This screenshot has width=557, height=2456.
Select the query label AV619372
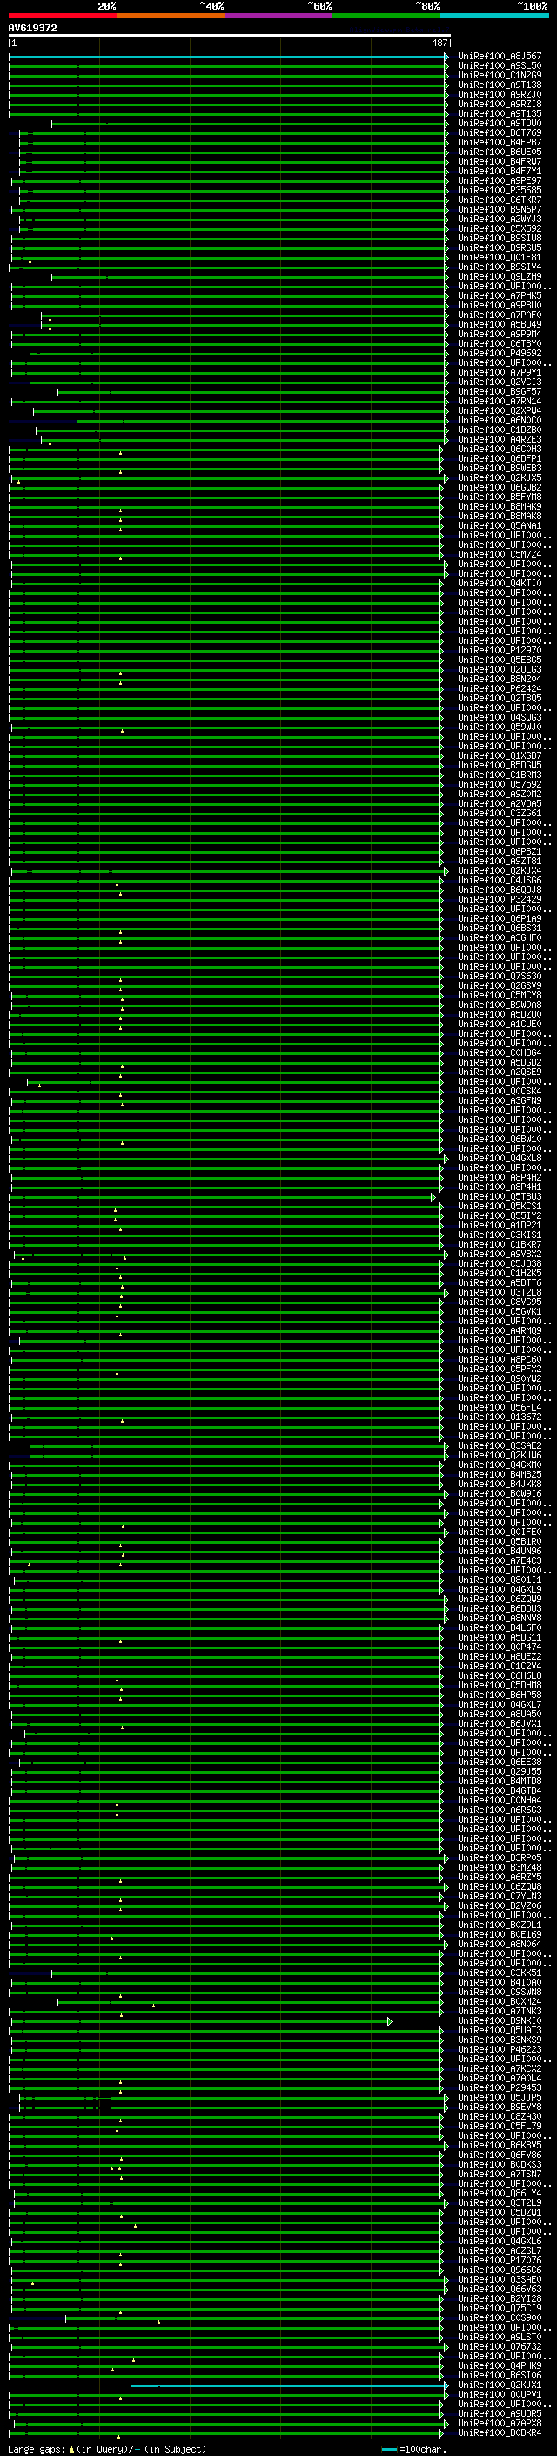[x=32, y=28]
